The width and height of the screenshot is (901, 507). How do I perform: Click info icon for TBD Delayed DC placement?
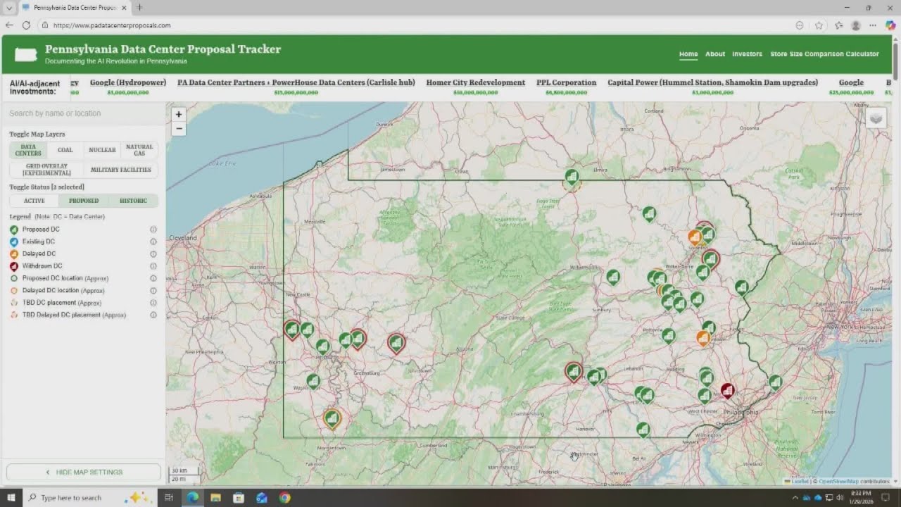tap(153, 315)
